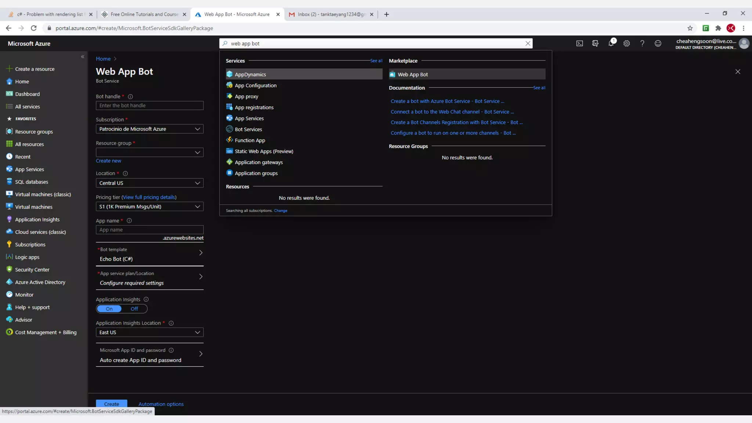Open the Cloud Shell icon in header
Image resolution: width=752 pixels, height=423 pixels.
(579, 43)
